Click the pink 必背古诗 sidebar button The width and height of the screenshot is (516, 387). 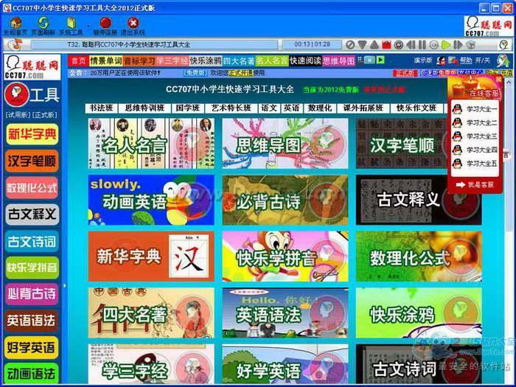click(x=32, y=294)
